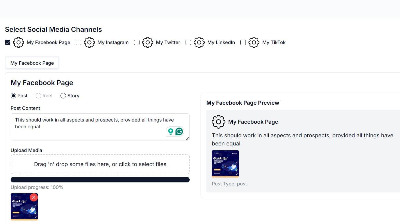
Task: Click the preview post text 'This should work'
Action: click(x=302, y=139)
